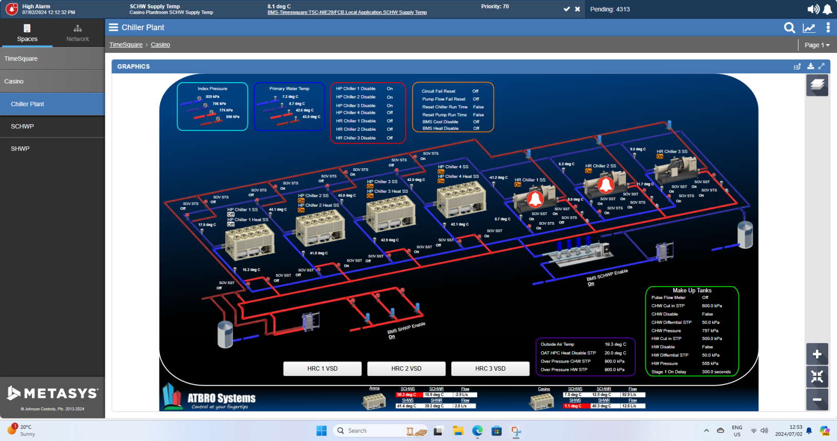Image resolution: width=837 pixels, height=441 pixels.
Task: Open the Page 1 dropdown
Action: point(817,45)
